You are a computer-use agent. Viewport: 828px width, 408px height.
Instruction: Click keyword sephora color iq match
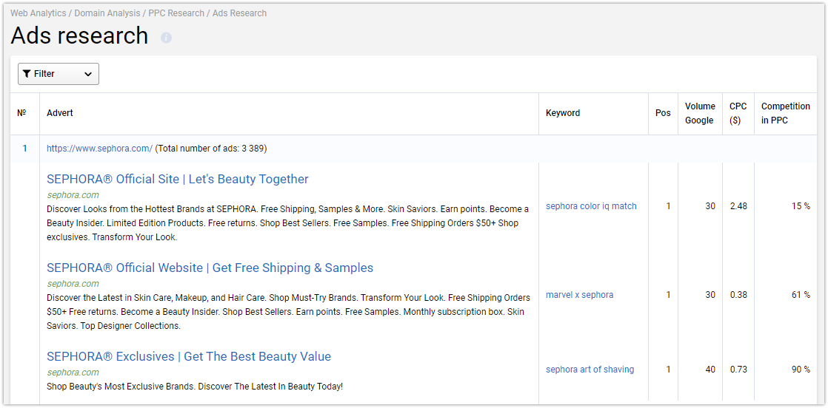tap(592, 206)
